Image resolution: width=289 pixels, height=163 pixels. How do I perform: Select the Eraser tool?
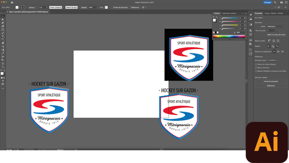click(3, 43)
